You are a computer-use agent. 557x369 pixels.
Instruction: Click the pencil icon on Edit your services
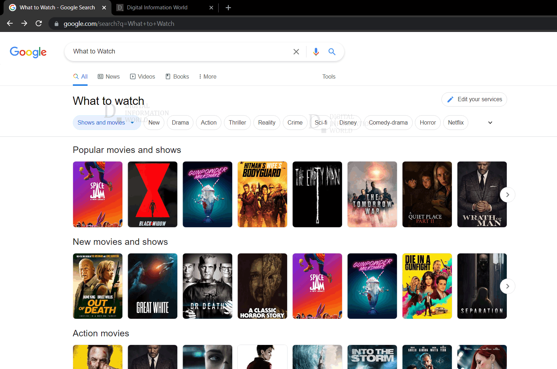[450, 99]
